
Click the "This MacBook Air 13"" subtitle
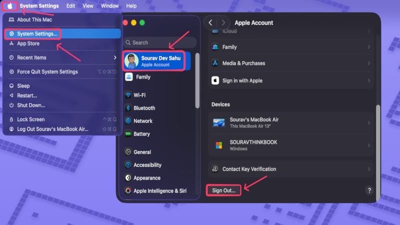click(250, 126)
